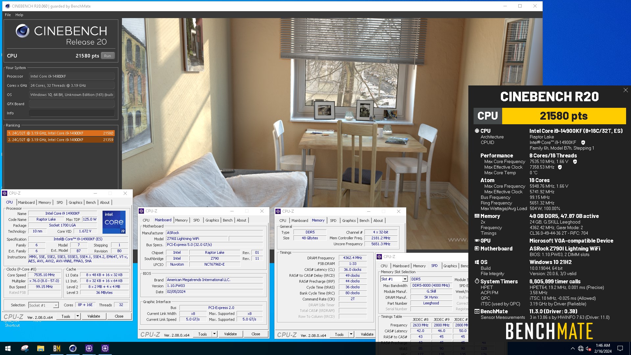Click Close button in CPU-Z CPU window
The height and width of the screenshot is (355, 631).
tap(119, 316)
